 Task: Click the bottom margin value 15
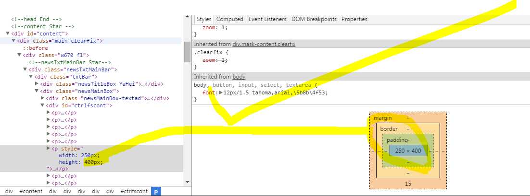[408, 184]
